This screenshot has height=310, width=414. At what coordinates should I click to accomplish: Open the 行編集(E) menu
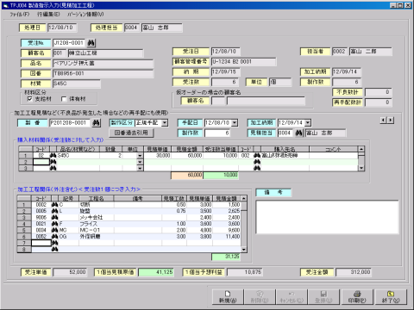48,14
